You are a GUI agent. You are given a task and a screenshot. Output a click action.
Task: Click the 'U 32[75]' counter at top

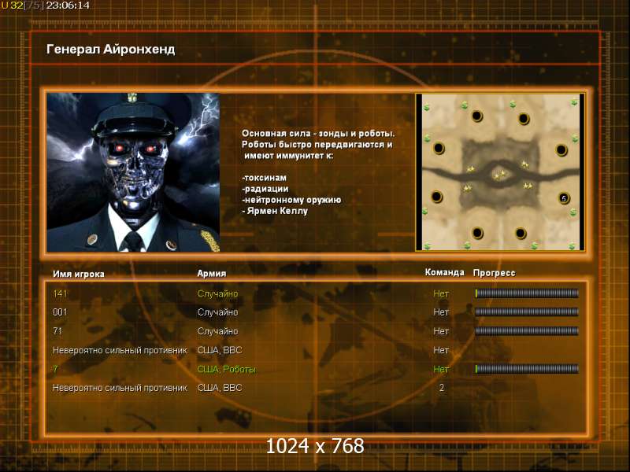point(22,6)
